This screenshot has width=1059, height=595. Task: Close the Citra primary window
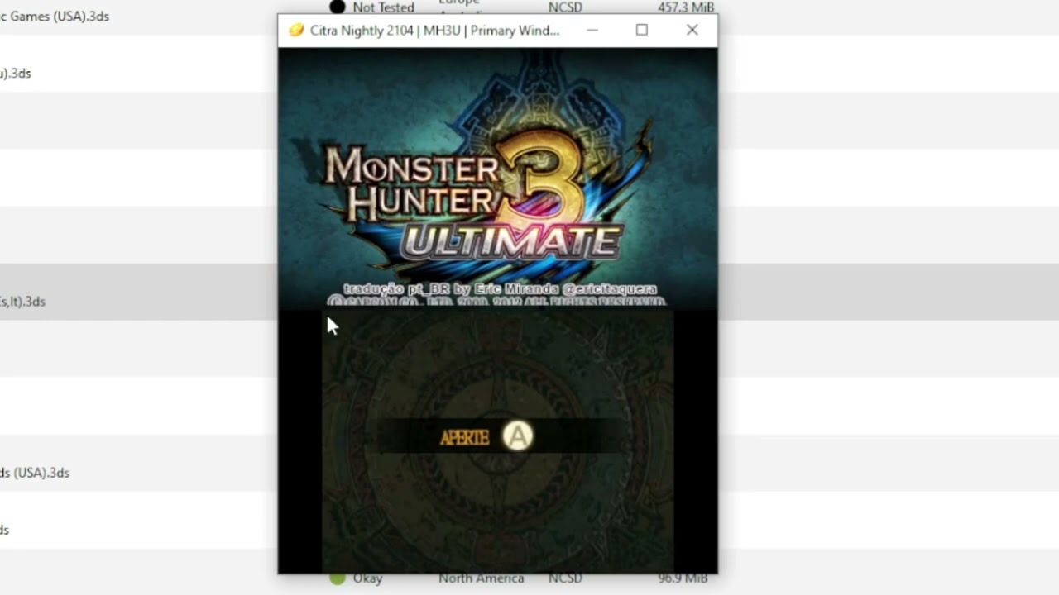692,31
